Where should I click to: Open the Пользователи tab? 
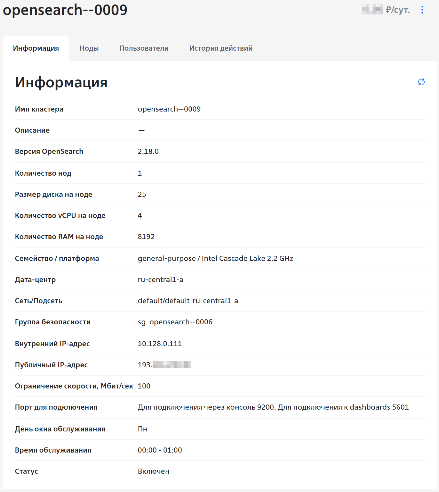[144, 48]
